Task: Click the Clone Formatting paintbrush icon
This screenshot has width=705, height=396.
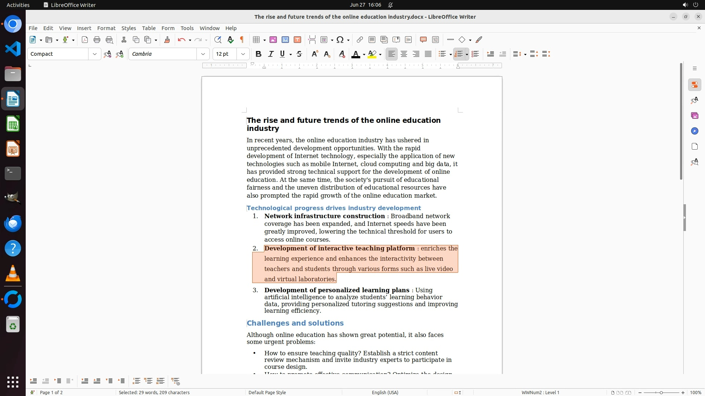Action: click(167, 40)
